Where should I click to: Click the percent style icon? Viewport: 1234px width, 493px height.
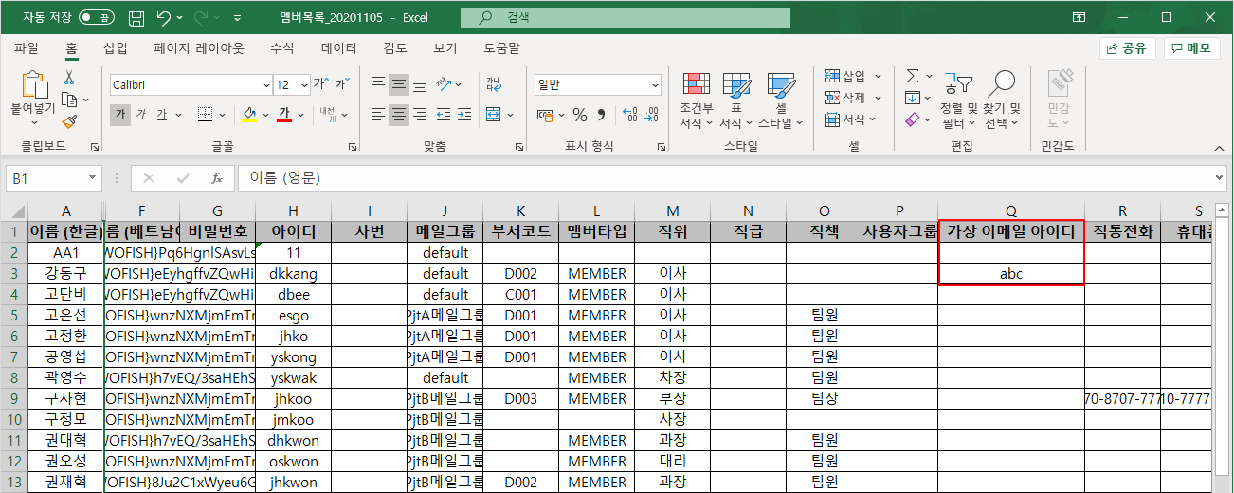[x=579, y=115]
